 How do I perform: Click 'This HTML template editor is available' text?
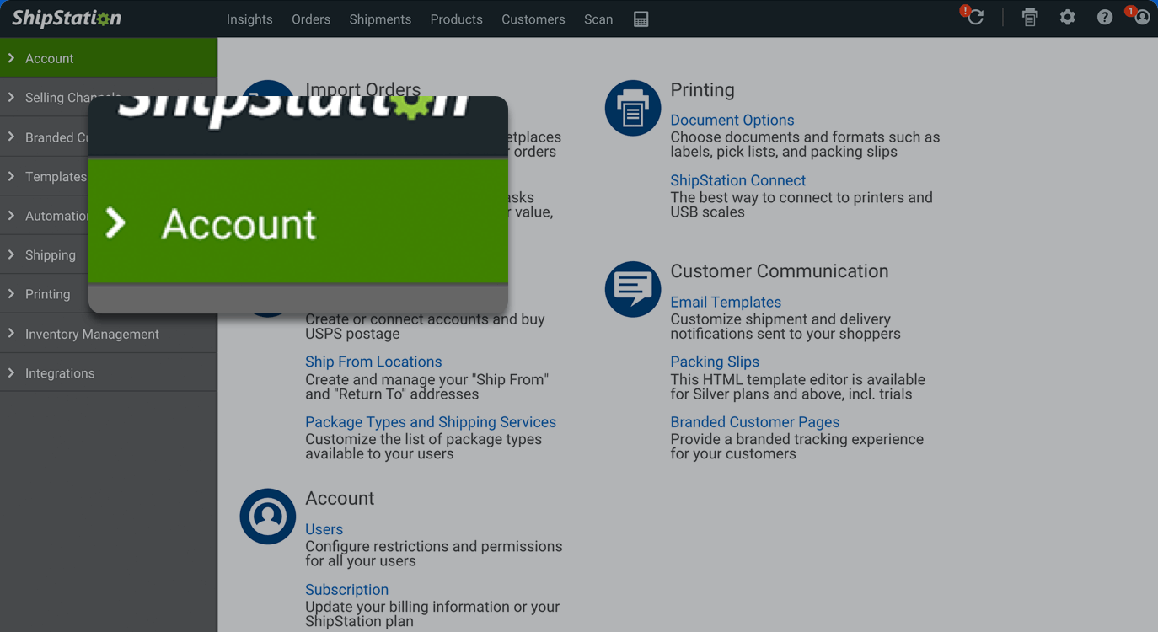pyautogui.click(x=798, y=380)
